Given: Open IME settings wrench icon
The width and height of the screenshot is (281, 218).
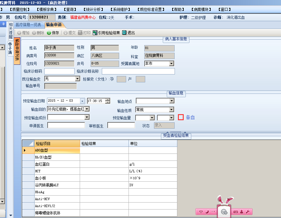Looking at the screenshot, I should coord(248,212).
